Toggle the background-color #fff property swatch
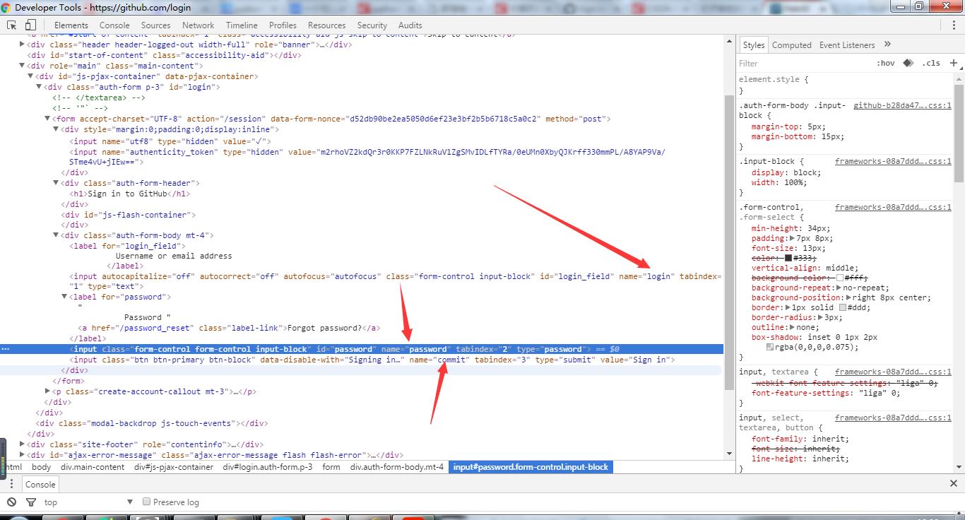 coord(841,278)
